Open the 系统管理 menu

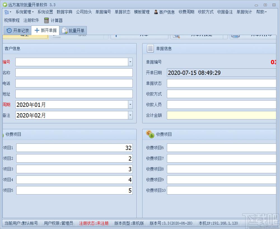coord(25,12)
